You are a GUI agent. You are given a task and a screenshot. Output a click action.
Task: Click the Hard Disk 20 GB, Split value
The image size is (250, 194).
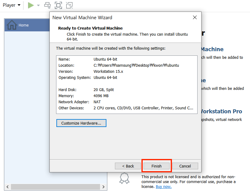pyautogui.click(x=104, y=90)
